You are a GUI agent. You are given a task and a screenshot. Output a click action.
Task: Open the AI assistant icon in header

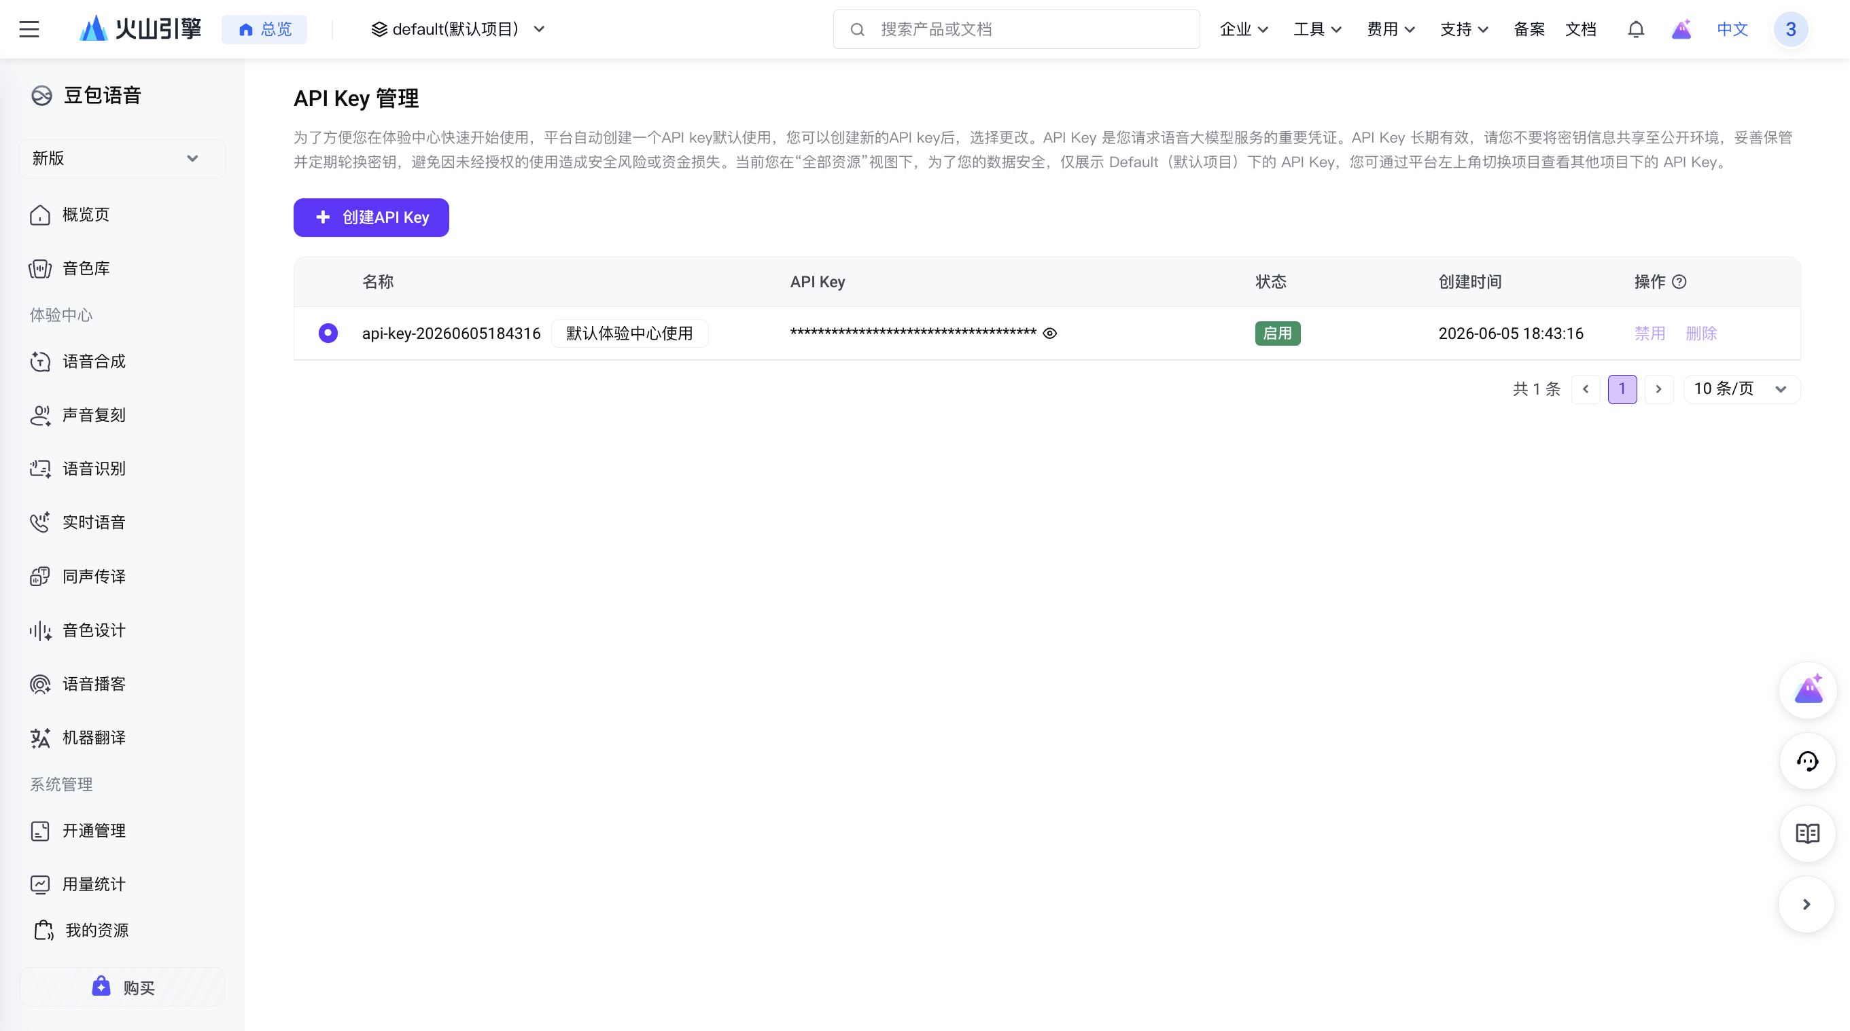point(1681,29)
